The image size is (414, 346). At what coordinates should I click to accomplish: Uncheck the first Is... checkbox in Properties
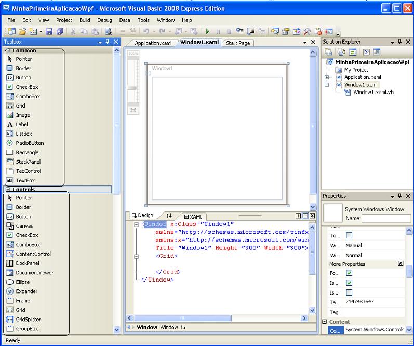[349, 283]
